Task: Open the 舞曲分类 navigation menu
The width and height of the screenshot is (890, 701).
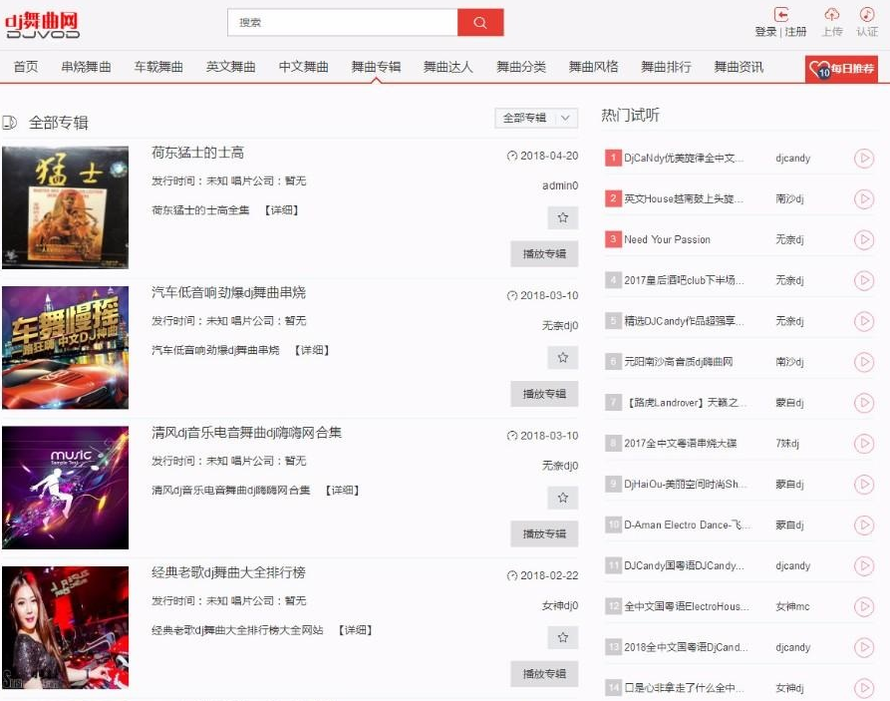Action: click(x=521, y=67)
